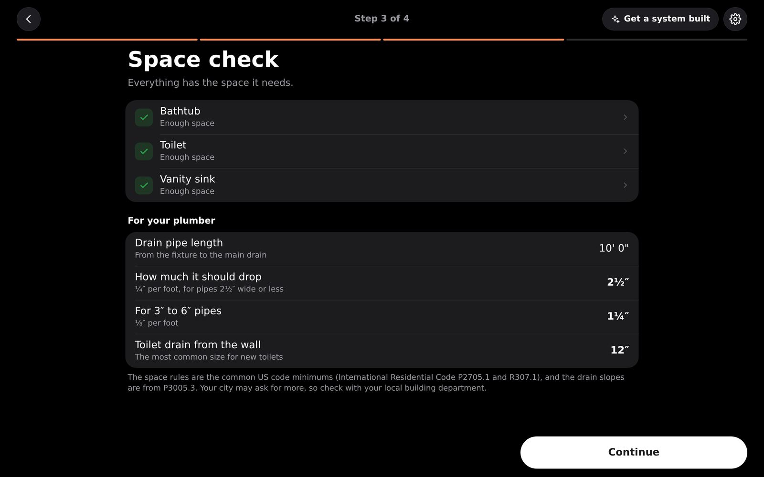
Task: Click the Space check title
Action: tap(203, 60)
